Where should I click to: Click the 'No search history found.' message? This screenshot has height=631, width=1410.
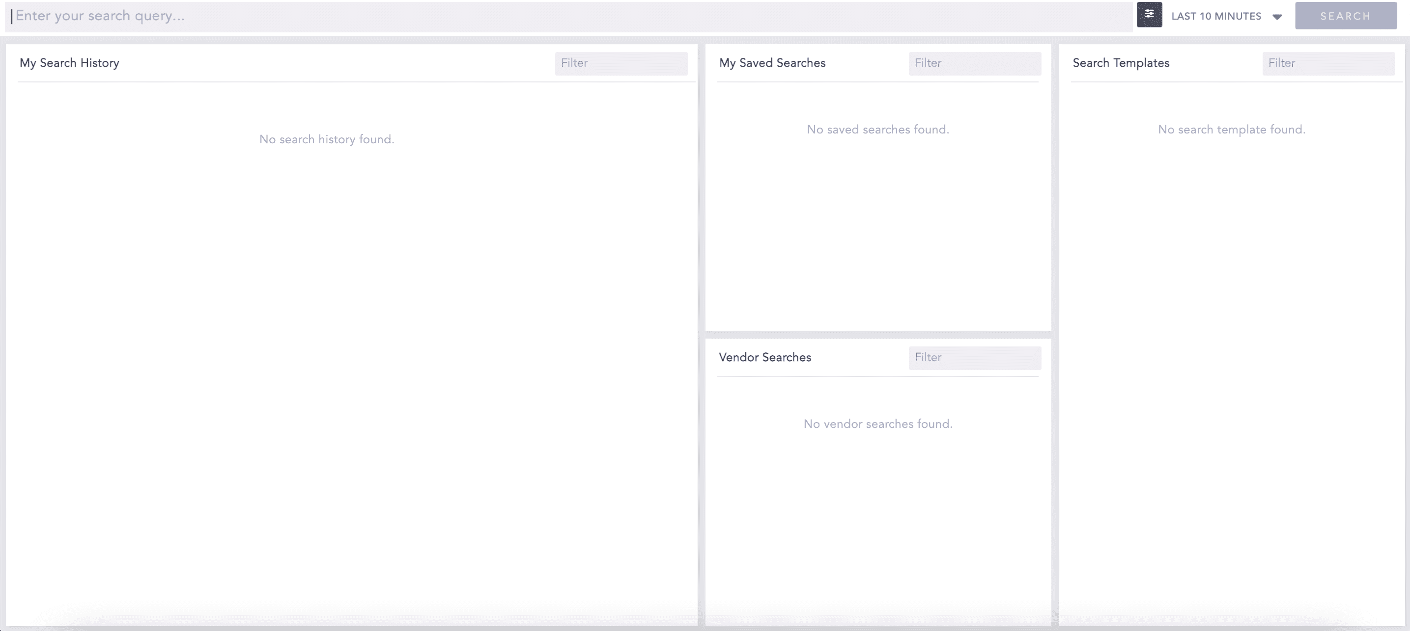[x=327, y=139]
